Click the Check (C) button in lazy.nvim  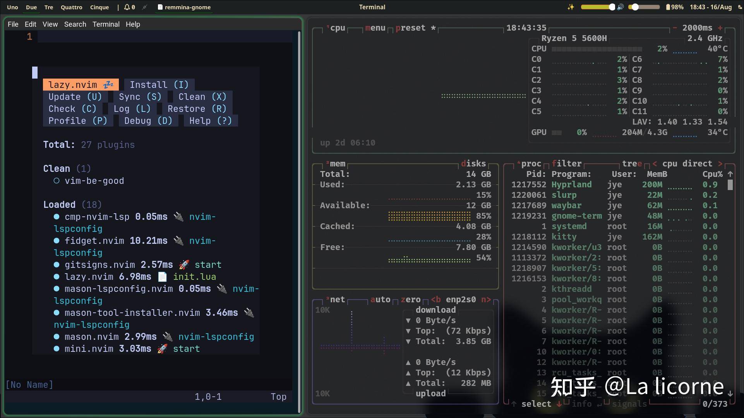72,108
